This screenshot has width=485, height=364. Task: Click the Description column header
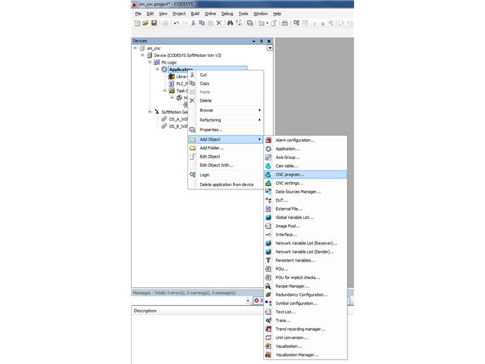(145, 311)
